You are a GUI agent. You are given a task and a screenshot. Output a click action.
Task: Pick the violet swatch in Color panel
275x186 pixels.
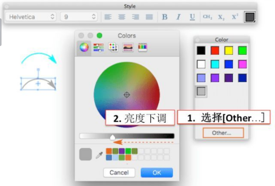pos(215,78)
